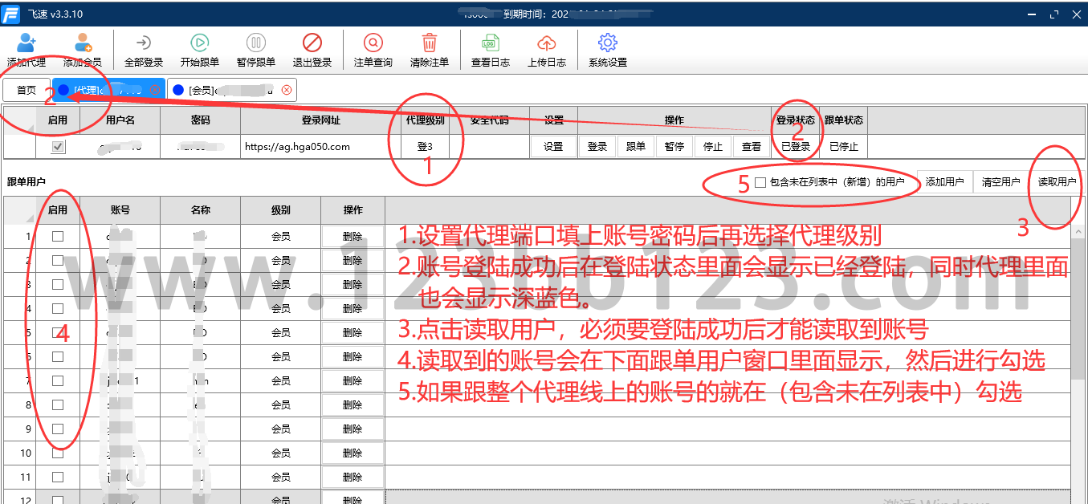
Task: Click the 添加用户 button
Action: point(944,182)
